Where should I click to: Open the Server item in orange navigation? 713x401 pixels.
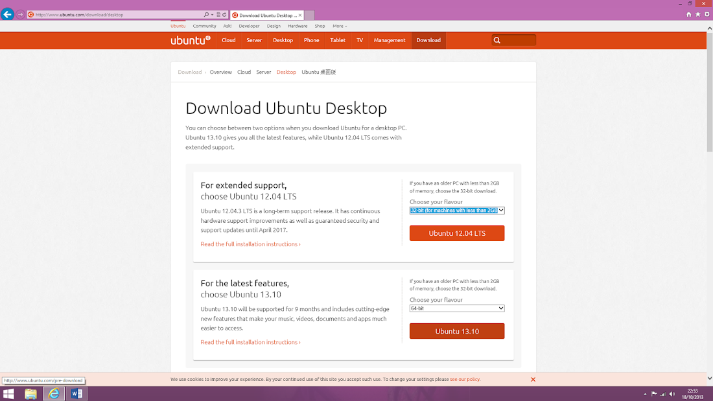coord(254,40)
